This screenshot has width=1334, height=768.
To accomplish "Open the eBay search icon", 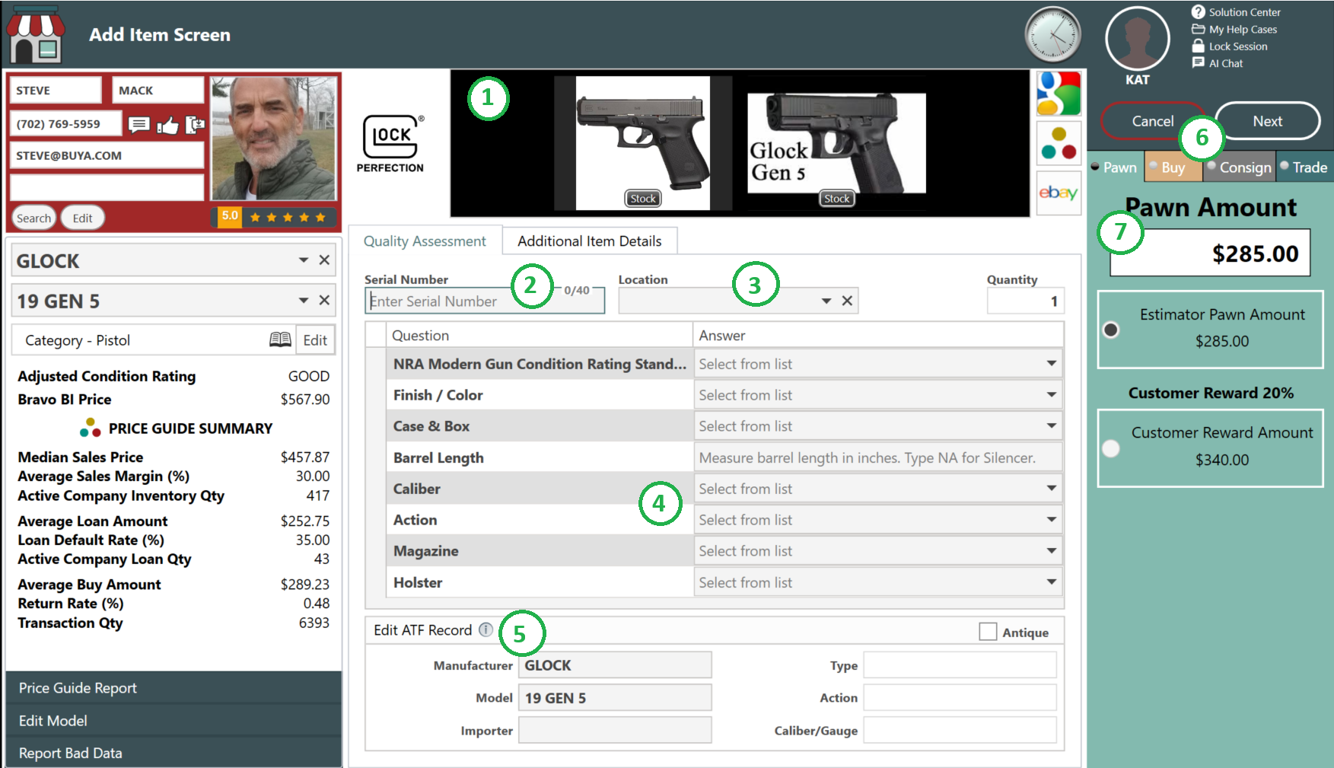I will (1059, 193).
